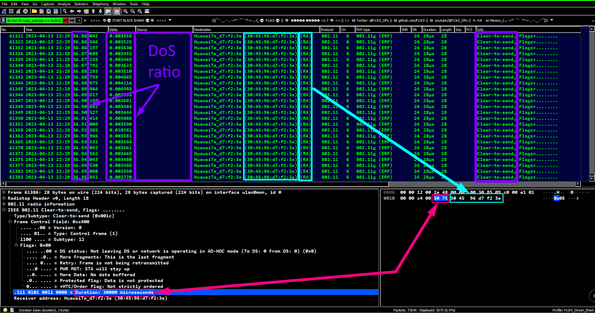The image size is (595, 313).
Task: Click the find packet magnifier icon
Action: coord(65,11)
